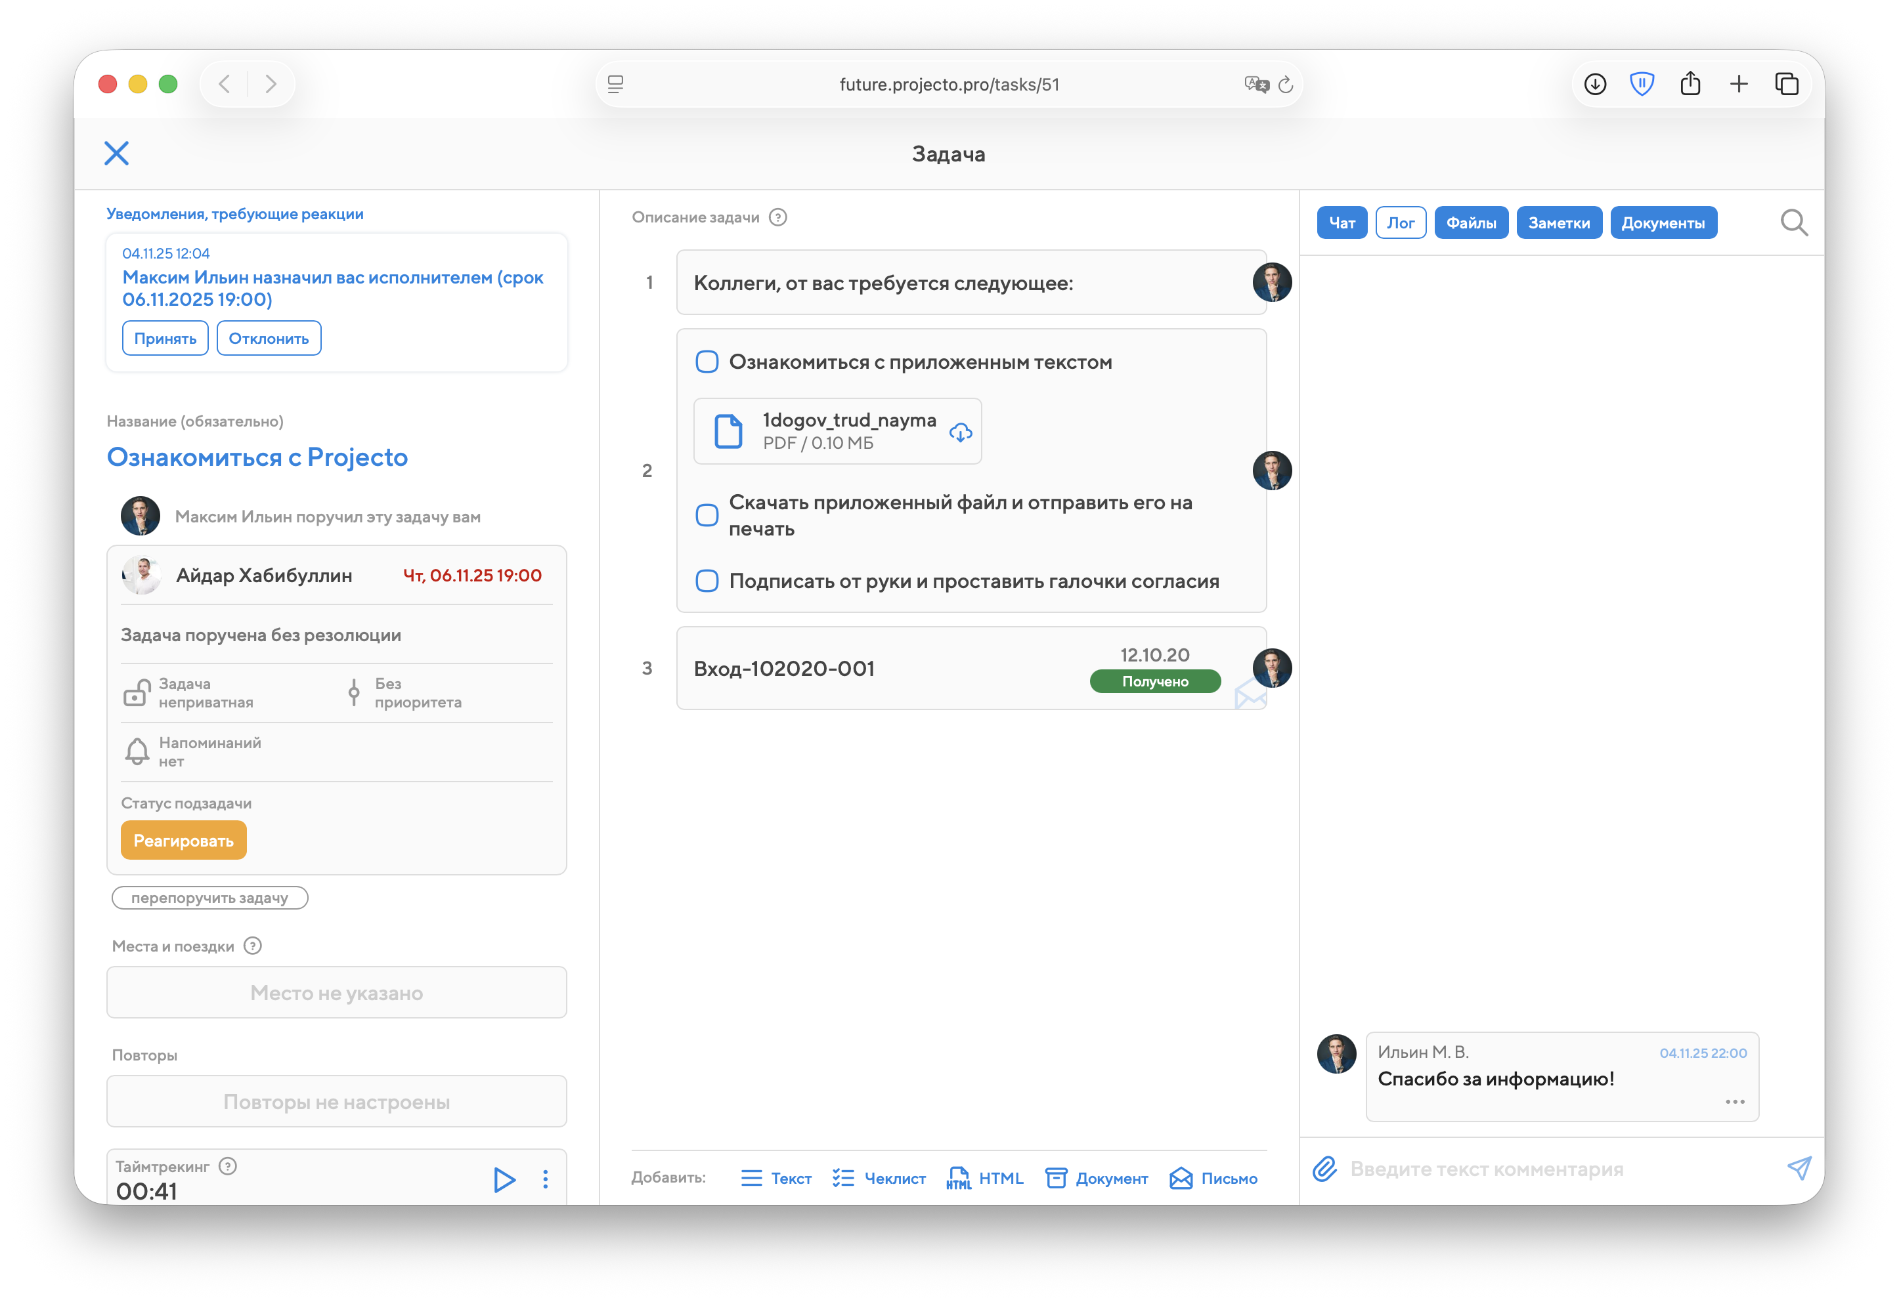Open the Реагировать status button
The image size is (1899, 1302).
pos(184,841)
